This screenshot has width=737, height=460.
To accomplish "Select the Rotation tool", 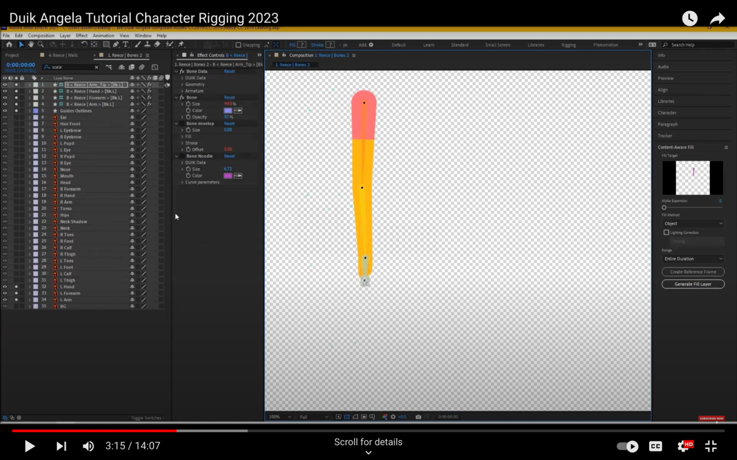I will coord(84,44).
